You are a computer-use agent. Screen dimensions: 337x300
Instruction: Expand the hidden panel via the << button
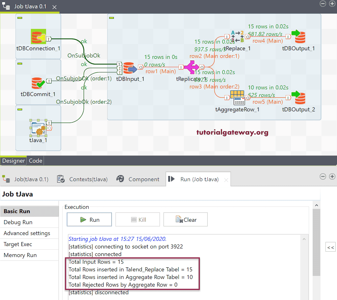coord(330,247)
